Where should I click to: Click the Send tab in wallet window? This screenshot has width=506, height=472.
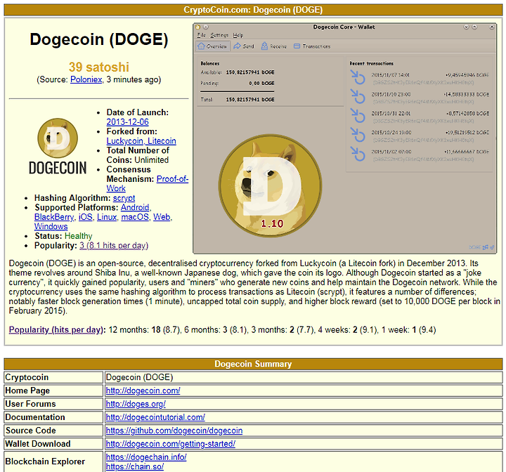pyautogui.click(x=244, y=46)
